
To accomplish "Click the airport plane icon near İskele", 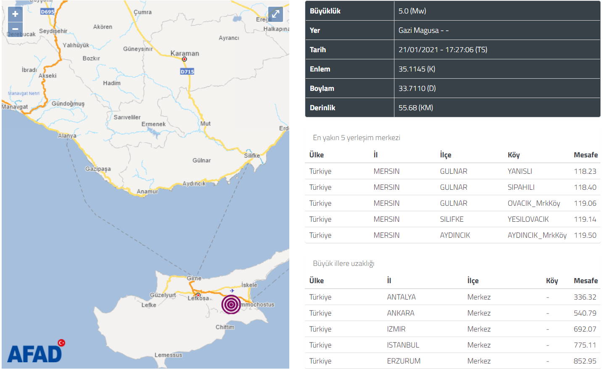I will (232, 290).
